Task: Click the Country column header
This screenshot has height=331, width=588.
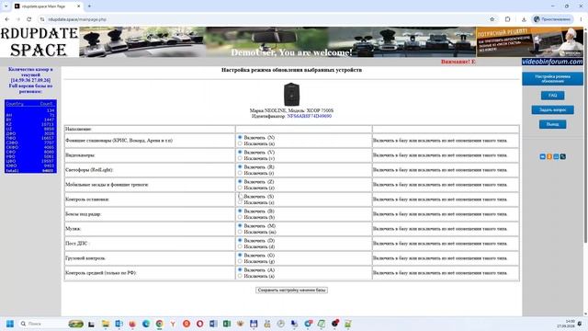Action: [15, 104]
